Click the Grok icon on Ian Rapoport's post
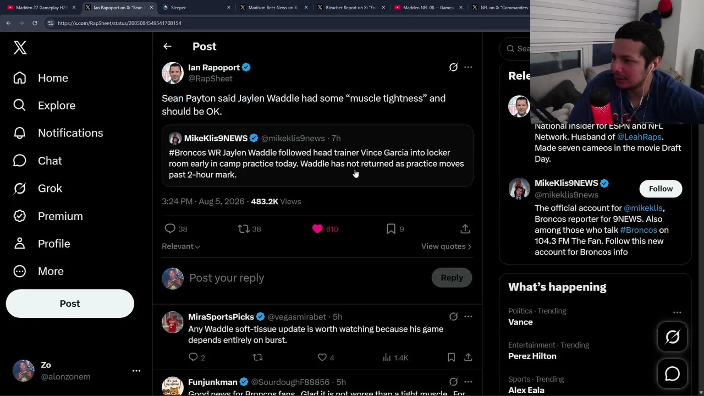This screenshot has width=704, height=396. (453, 67)
